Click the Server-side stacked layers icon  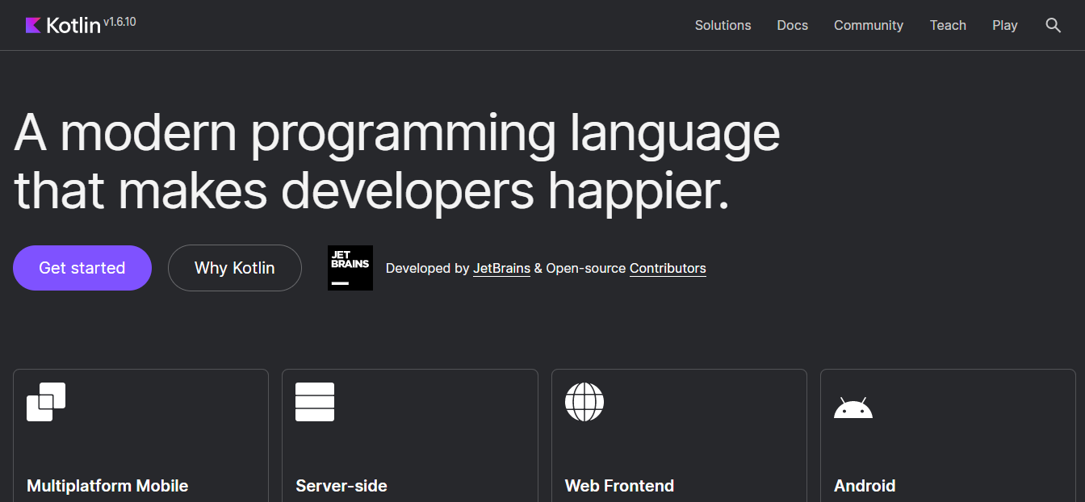pos(315,401)
